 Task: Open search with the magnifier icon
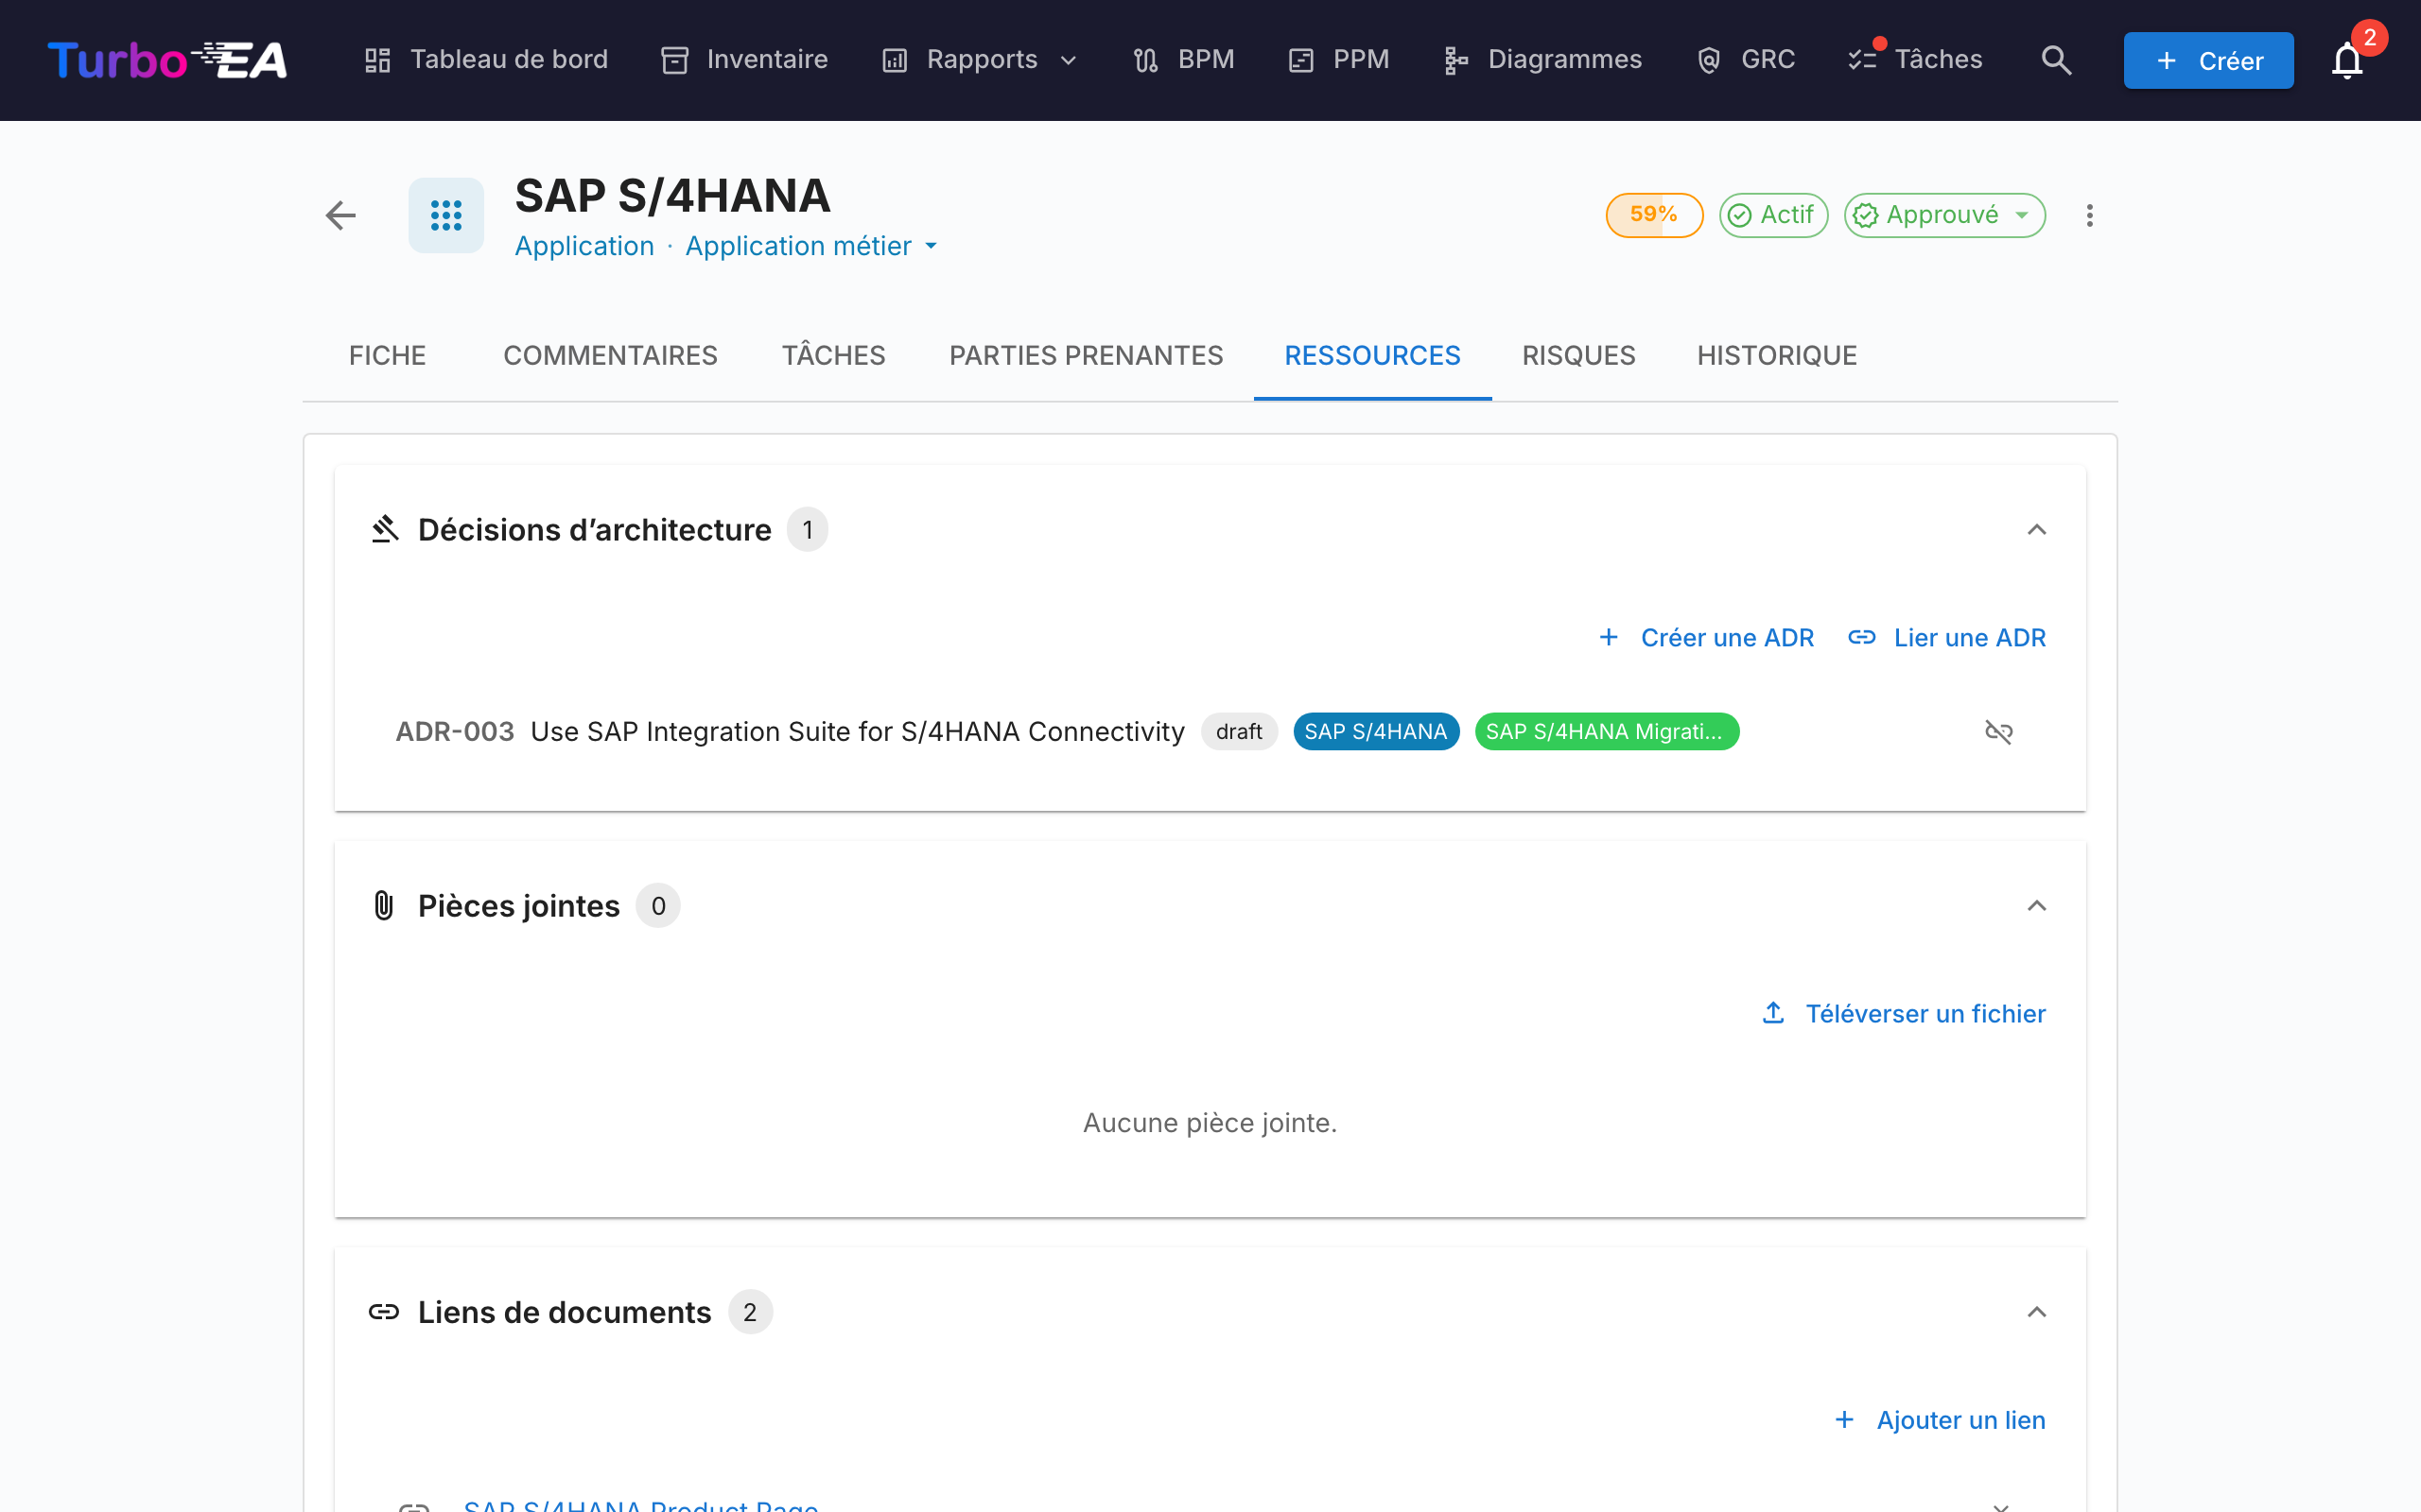(x=2056, y=60)
